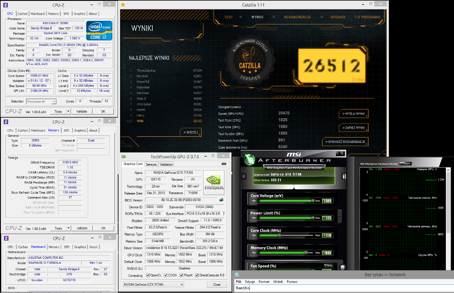Switch to the Sensors tab in GPU-Z
Viewport: 454px width, 293px height.
[x=151, y=164]
